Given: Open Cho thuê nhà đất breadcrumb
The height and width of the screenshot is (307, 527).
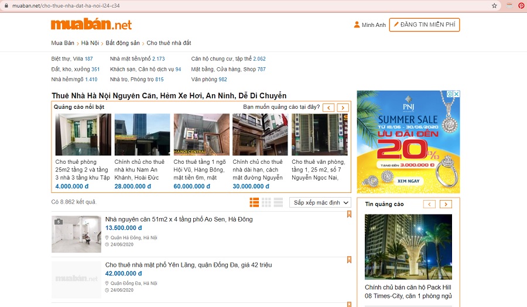Looking at the screenshot, I should [169, 43].
